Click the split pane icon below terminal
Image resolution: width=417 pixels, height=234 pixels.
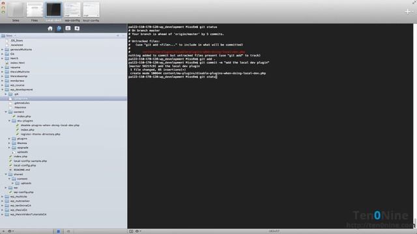pos(131,231)
